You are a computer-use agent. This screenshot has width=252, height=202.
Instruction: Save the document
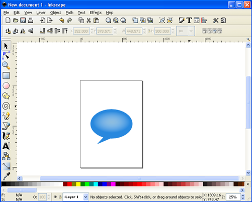pos(23,21)
